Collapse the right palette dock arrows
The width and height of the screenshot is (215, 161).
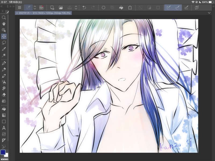click(x=213, y=6)
